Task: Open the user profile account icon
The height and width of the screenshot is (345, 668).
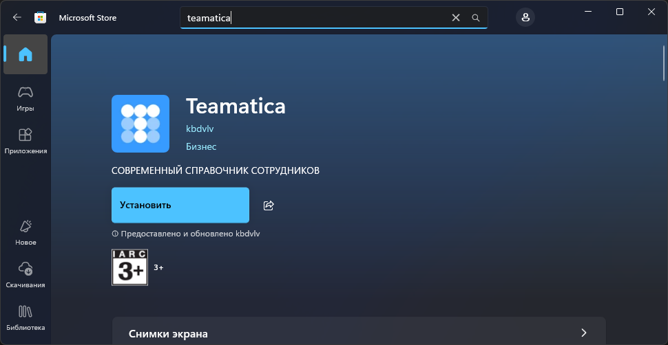Action: (x=525, y=17)
